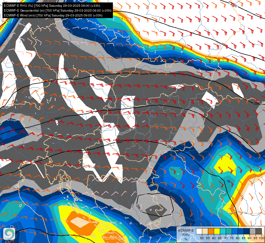
Task: Click the 2960 geopotential contour label
Action: point(258,103)
